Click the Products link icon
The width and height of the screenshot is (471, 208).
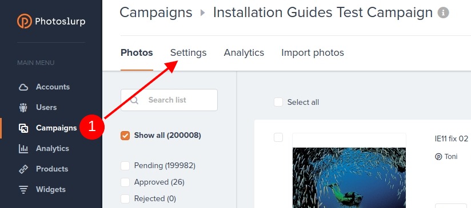coord(23,169)
